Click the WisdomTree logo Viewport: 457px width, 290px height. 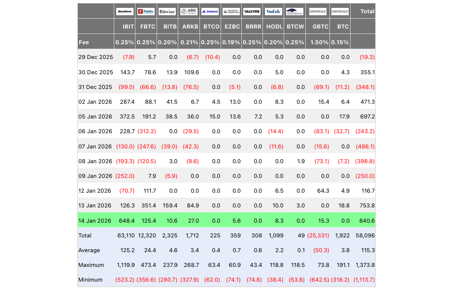click(295, 11)
